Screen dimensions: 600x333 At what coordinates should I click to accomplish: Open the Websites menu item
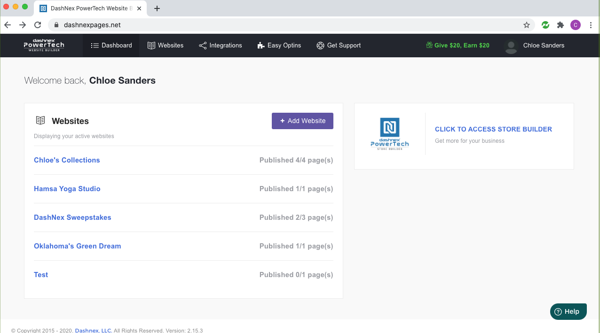pos(165,46)
